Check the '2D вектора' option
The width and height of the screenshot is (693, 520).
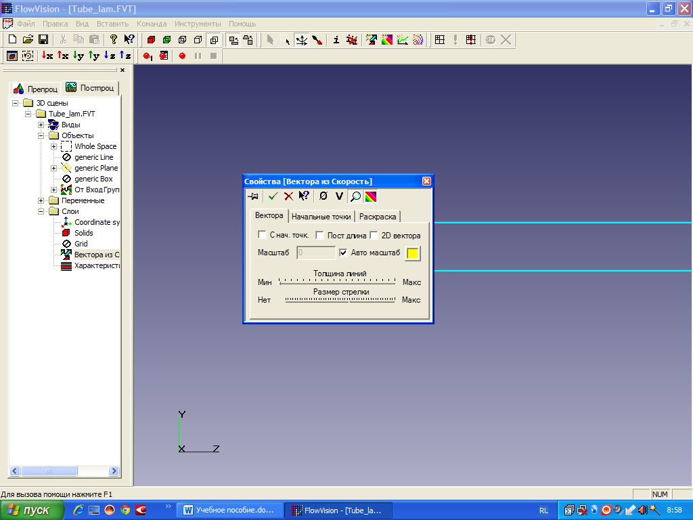374,235
